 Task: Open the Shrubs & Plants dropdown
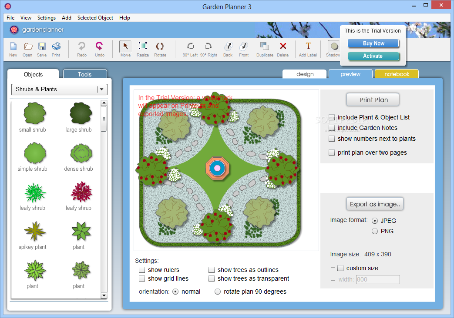click(59, 89)
